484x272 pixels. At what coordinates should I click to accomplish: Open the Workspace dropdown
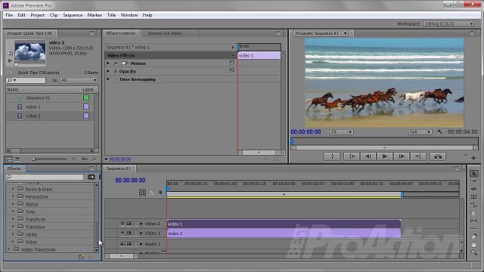point(448,23)
